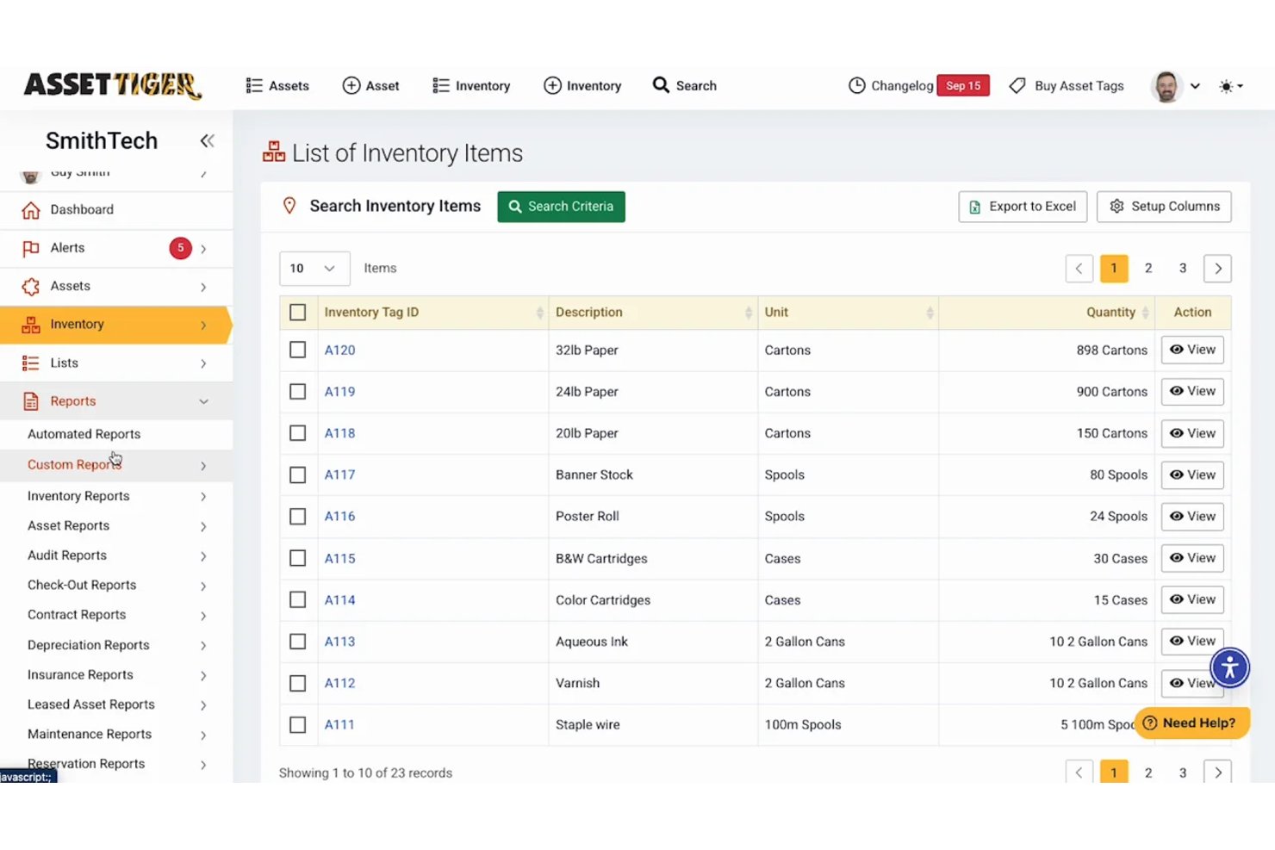Click the Need Help? button
This screenshot has width=1275, height=850.
(x=1191, y=723)
